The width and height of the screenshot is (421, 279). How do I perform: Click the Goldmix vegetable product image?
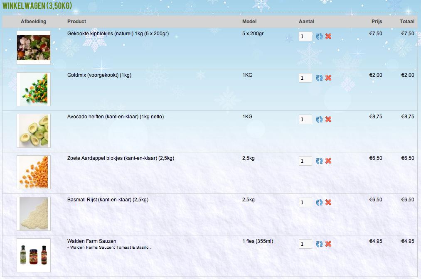click(34, 89)
